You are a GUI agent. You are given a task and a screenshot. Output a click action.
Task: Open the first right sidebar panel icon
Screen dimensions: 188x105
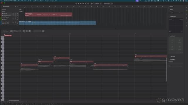(x=187, y=8)
